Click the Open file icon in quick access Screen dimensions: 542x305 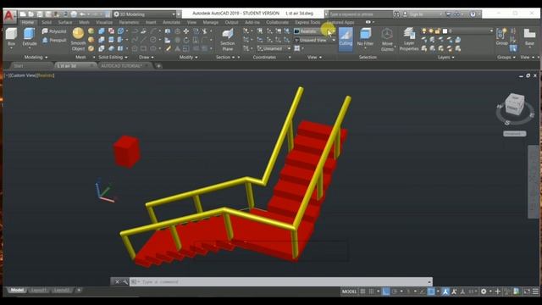31,14
